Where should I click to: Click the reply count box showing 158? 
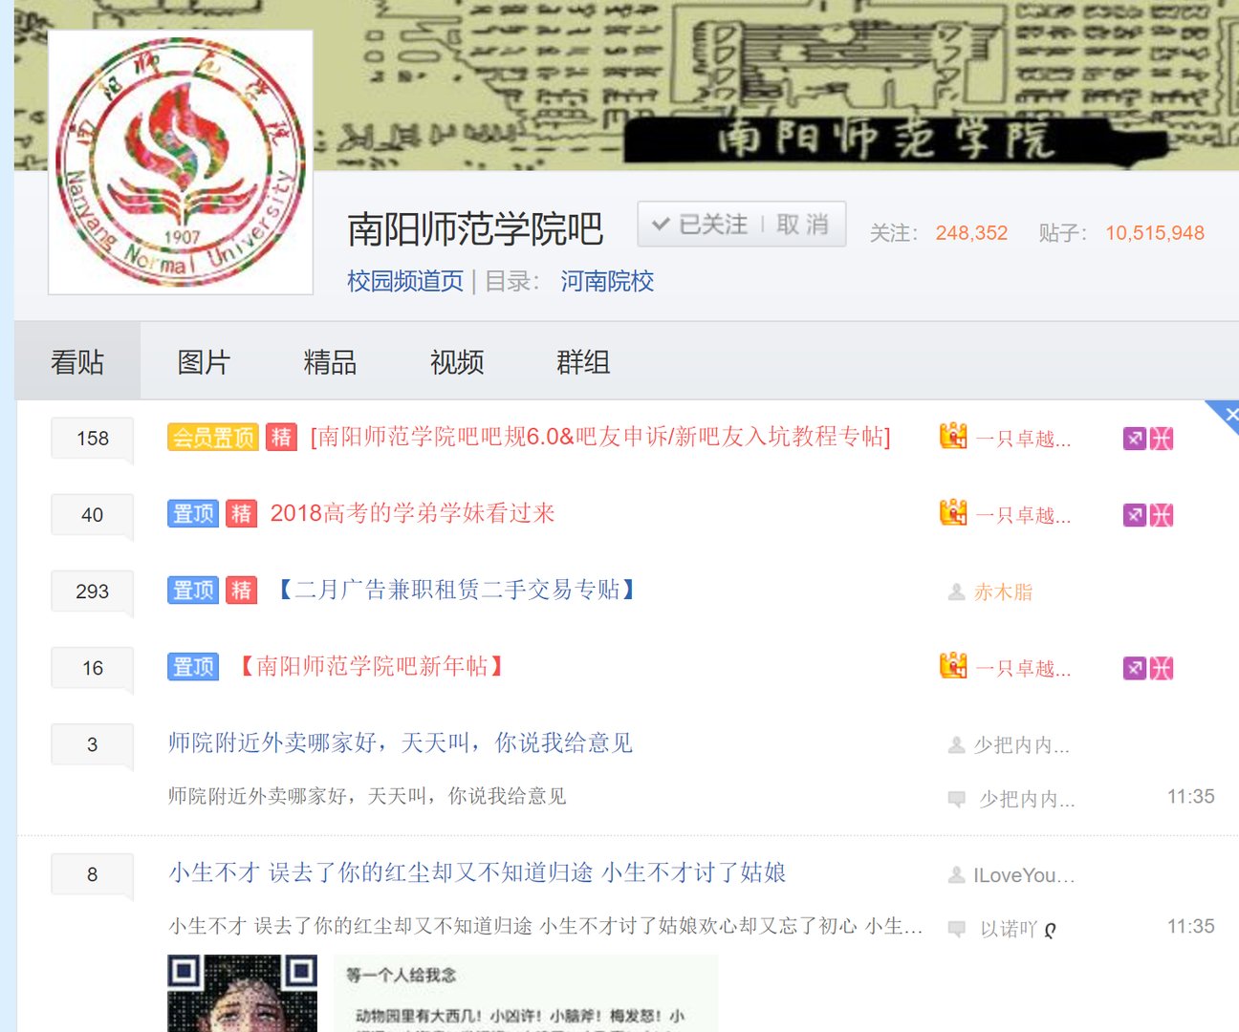click(91, 438)
